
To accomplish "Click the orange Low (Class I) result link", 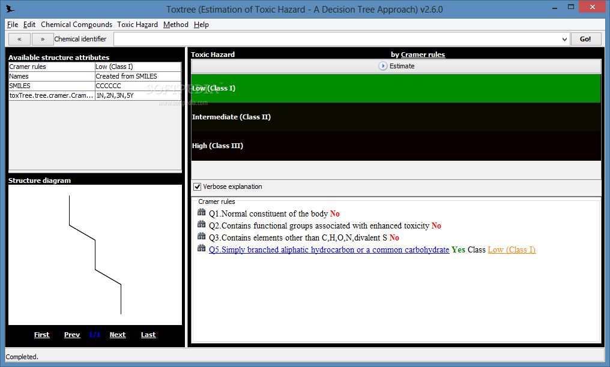I will [x=512, y=249].
